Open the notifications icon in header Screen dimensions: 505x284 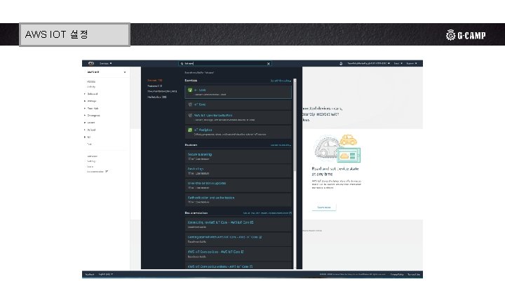341,63
